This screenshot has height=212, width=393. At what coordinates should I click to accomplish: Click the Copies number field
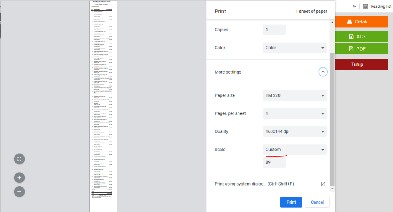point(274,30)
